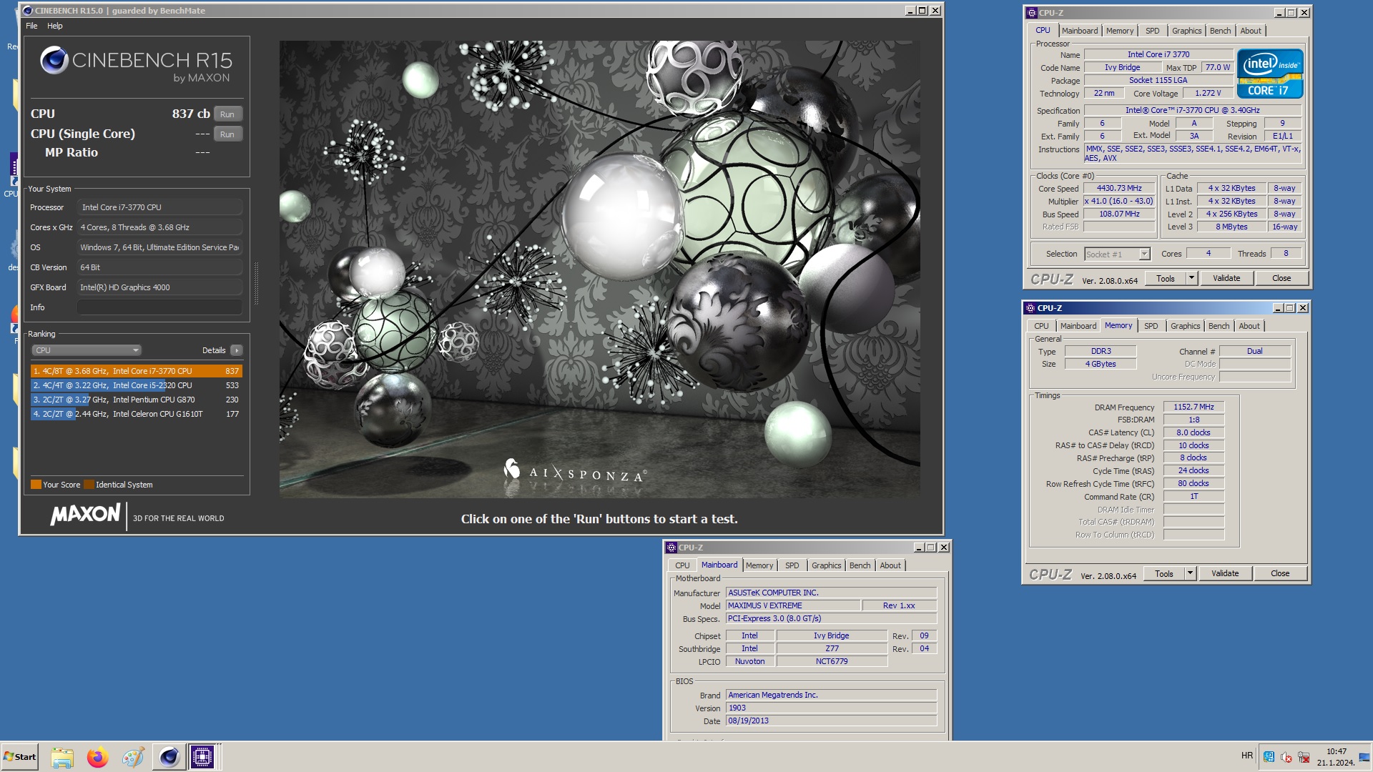Open ranking Details arrow button
The height and width of the screenshot is (772, 1373).
pyautogui.click(x=237, y=350)
